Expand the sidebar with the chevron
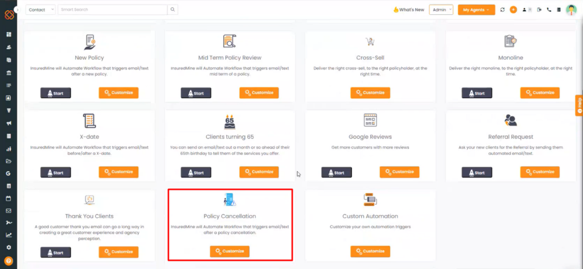This screenshot has height=269, width=583. tap(18, 9)
